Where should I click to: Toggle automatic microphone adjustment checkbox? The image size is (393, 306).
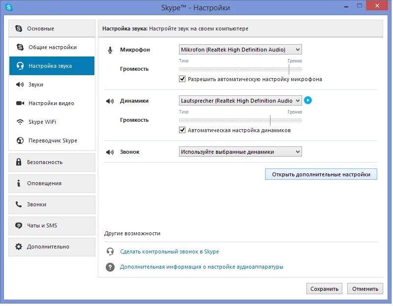pos(182,79)
